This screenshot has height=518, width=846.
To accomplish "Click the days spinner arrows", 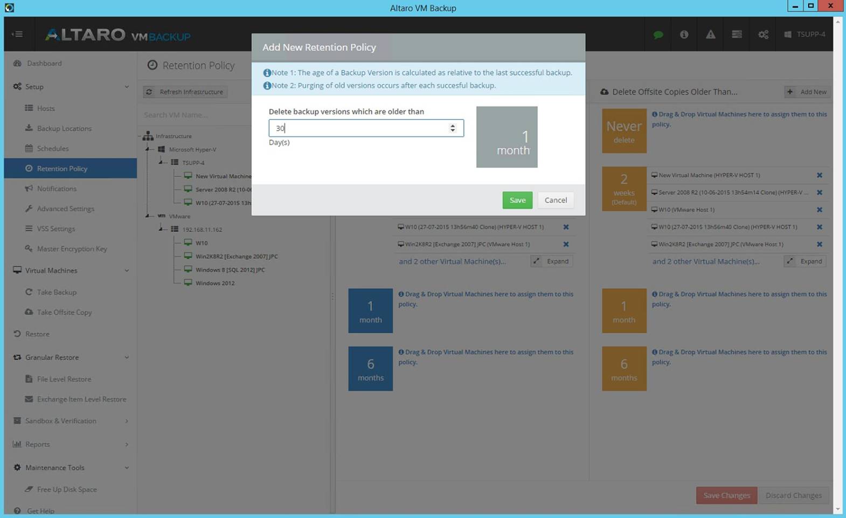I will click(x=452, y=128).
